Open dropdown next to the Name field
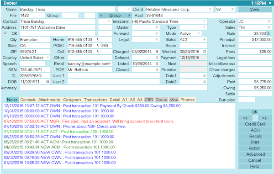 point(129,9)
